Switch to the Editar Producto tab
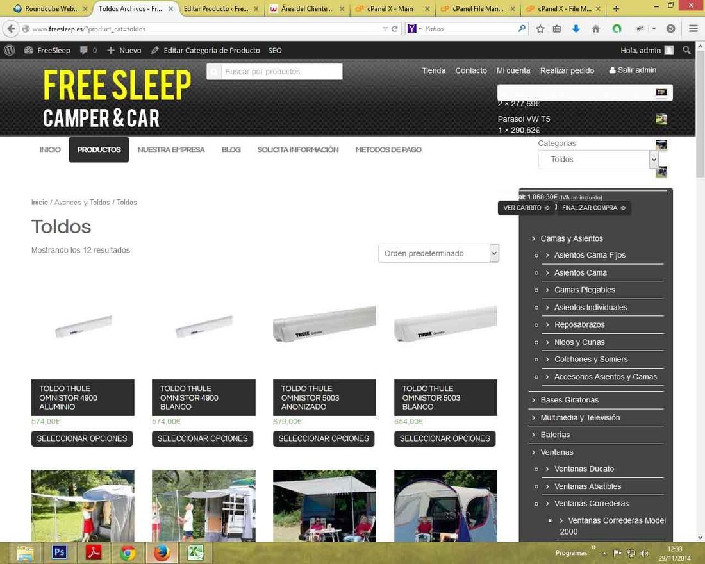Screen dimensions: 705x564 216,8
